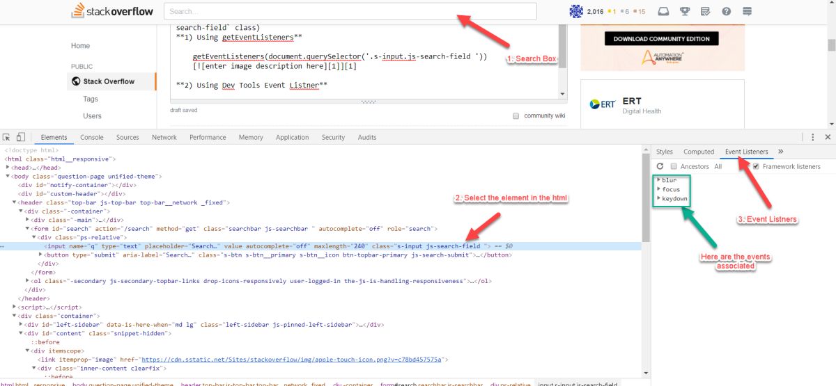Tick the community wiki checkbox

[x=516, y=115]
